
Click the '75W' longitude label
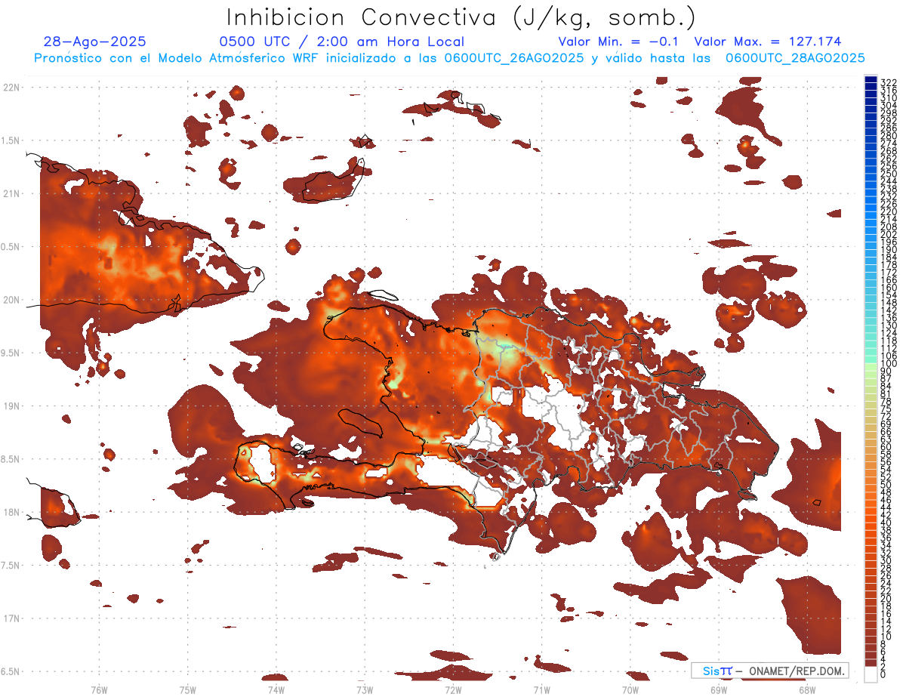coord(187,689)
